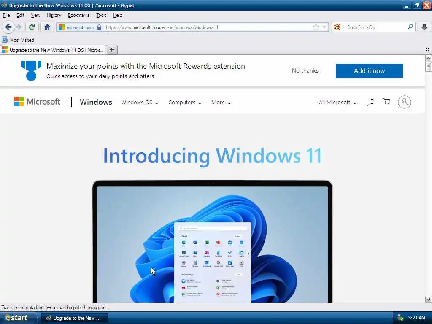Expand the All Microsoft menu
The image size is (432, 324).
(x=338, y=103)
